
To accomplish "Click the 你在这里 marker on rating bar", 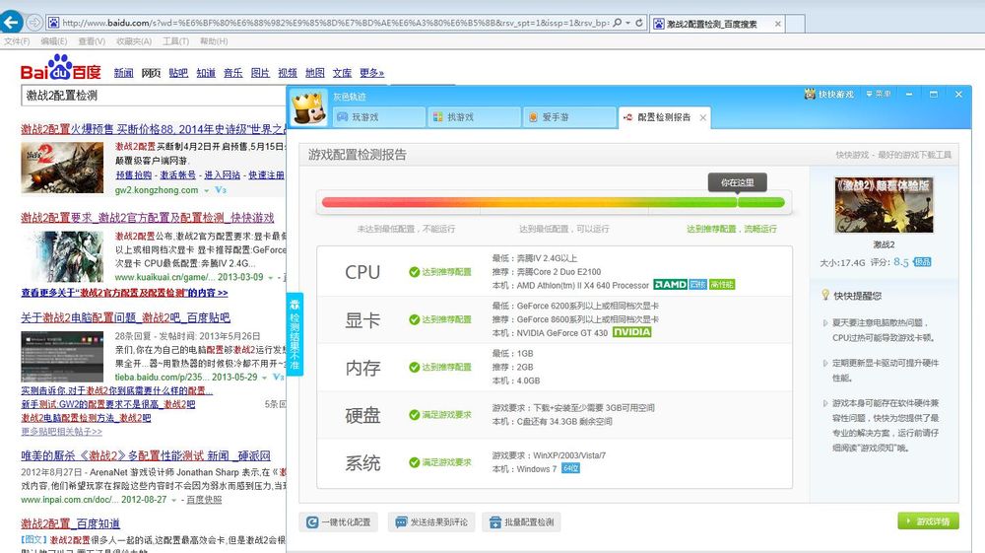I will point(738,182).
